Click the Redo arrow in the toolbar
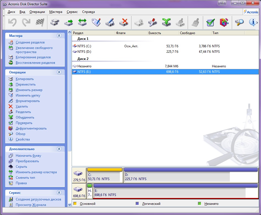Viewport: 261px width, 215px height. 26,23
